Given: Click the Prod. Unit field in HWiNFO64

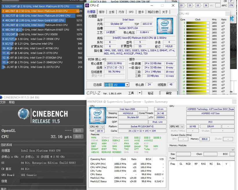Looking at the screenshot, I should coord(157,122).
